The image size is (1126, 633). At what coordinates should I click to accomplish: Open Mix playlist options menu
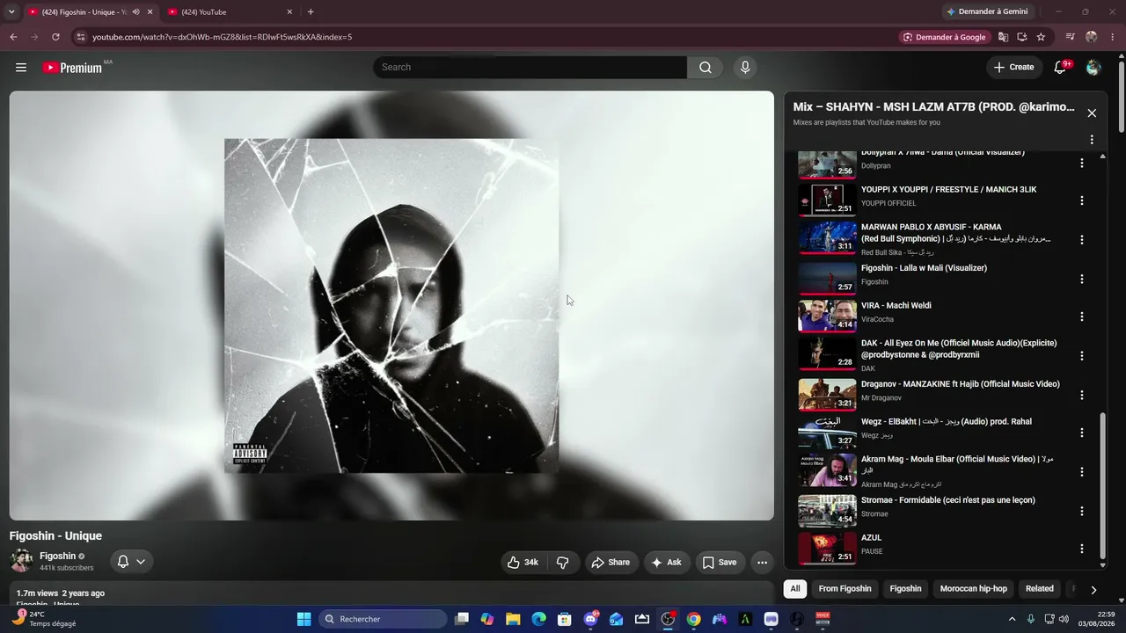(x=1092, y=140)
